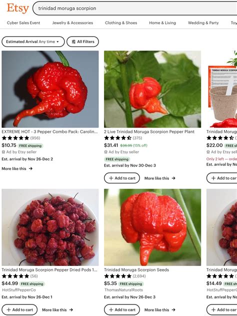
Task: Add Trinidad Moruga Scorpion Seeds to cart
Action: pos(122,310)
